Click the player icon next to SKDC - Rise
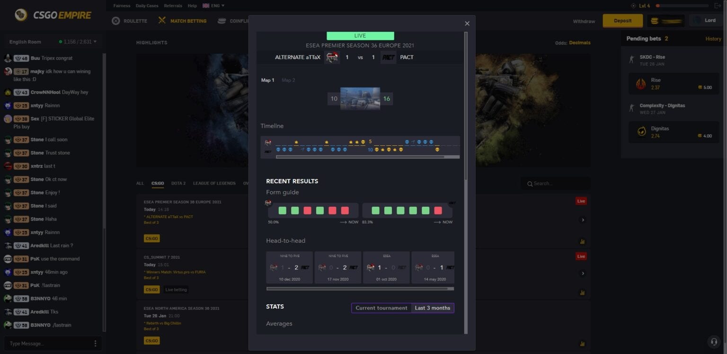The height and width of the screenshot is (354, 727). coord(631,60)
